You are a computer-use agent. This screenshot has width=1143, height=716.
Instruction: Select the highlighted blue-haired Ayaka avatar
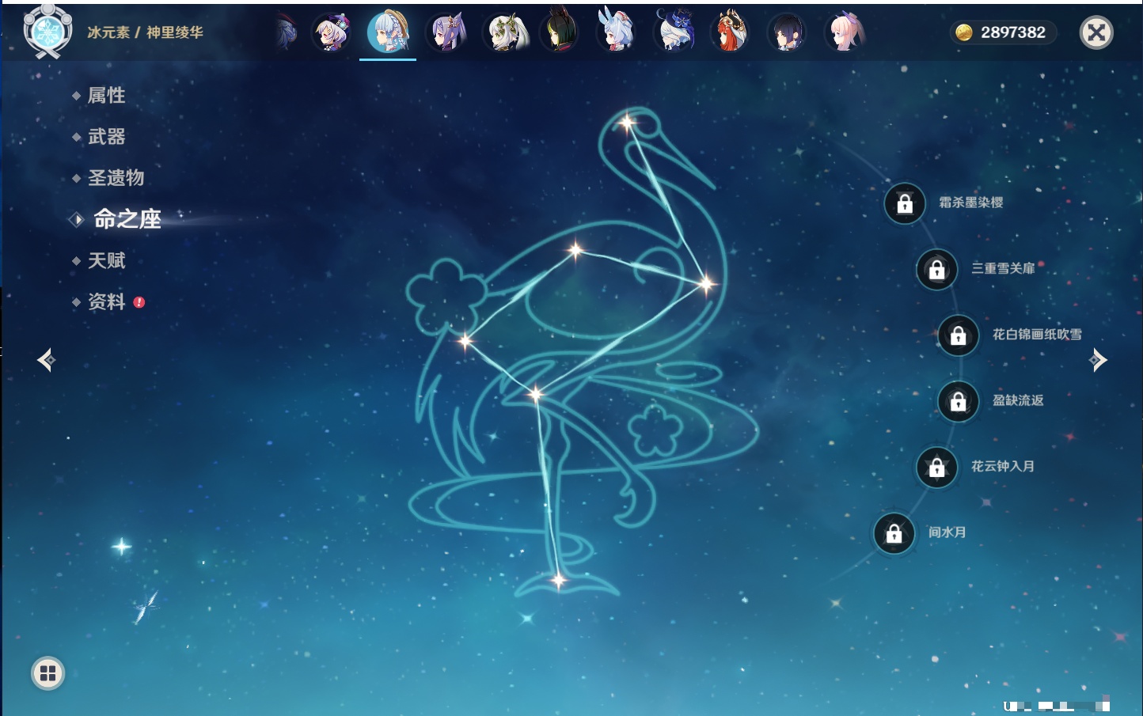[388, 32]
